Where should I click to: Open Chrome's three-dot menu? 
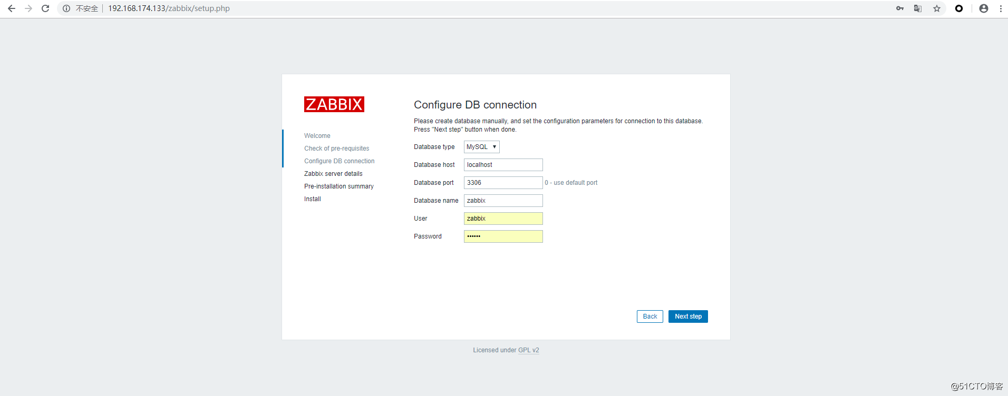pyautogui.click(x=1001, y=8)
